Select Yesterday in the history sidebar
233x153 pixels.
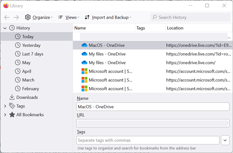pos(31,46)
